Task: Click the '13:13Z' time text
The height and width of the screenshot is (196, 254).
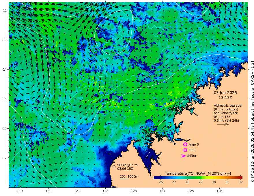Action: [x=225, y=98]
